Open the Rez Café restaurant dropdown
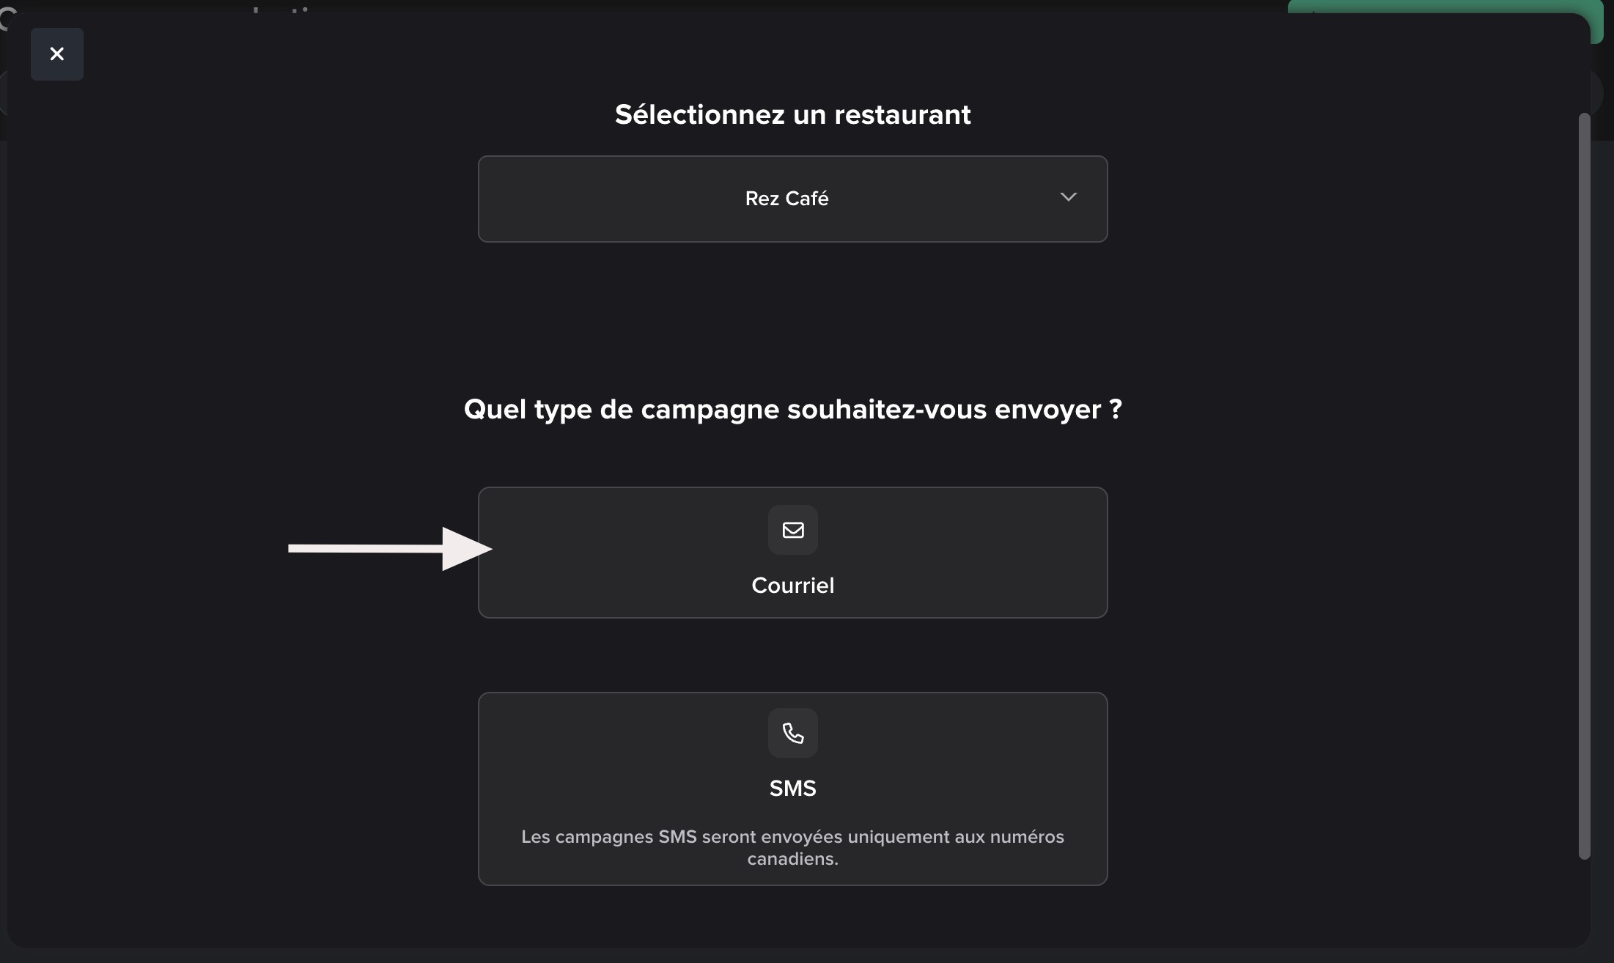Image resolution: width=1614 pixels, height=963 pixels. (792, 199)
